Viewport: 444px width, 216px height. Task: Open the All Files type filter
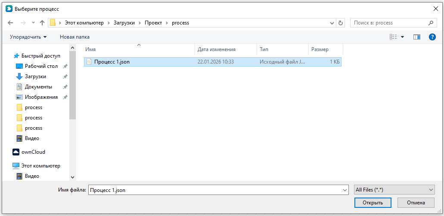[x=394, y=190]
